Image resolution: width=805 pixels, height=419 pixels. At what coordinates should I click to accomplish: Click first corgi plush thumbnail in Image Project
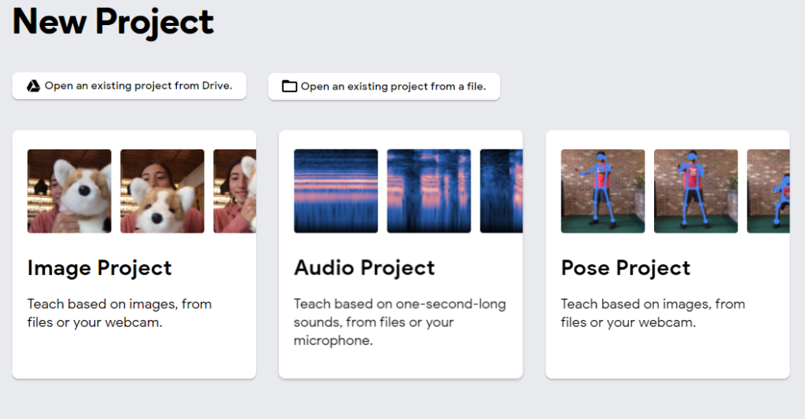point(69,191)
